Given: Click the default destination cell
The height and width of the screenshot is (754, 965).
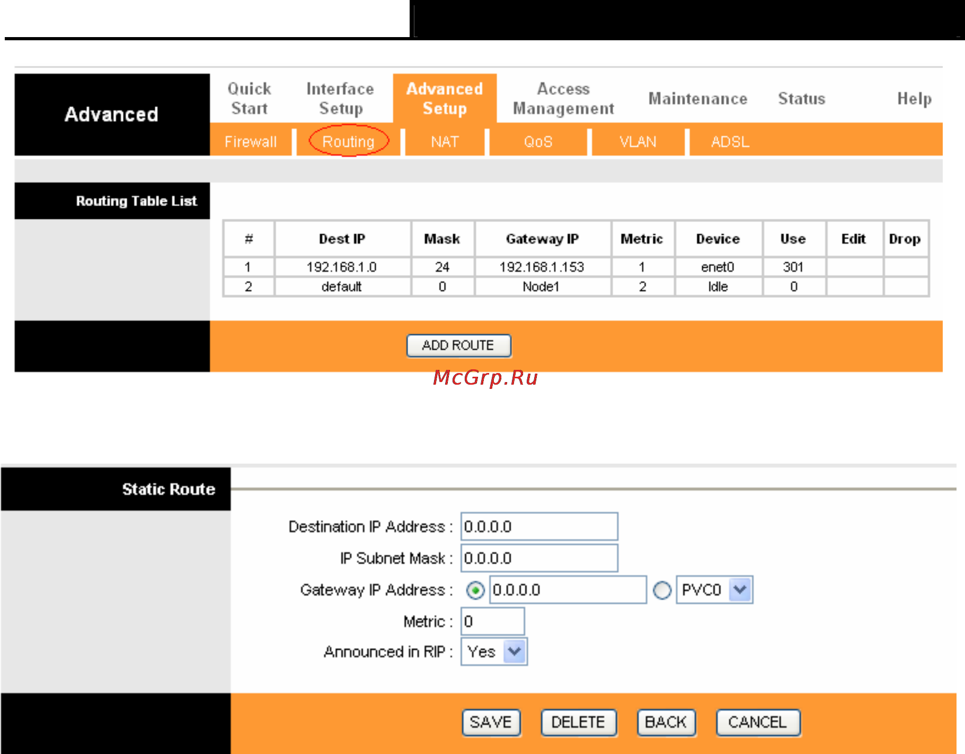Looking at the screenshot, I should click(342, 287).
